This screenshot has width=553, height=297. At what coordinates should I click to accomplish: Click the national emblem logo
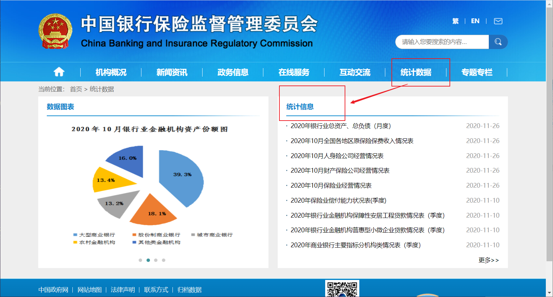tap(55, 31)
